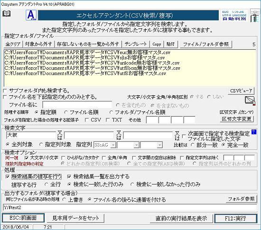The height and width of the screenshot is (230, 261).
Task: Check 文字間の空白は削除 option
Action: coord(134,157)
